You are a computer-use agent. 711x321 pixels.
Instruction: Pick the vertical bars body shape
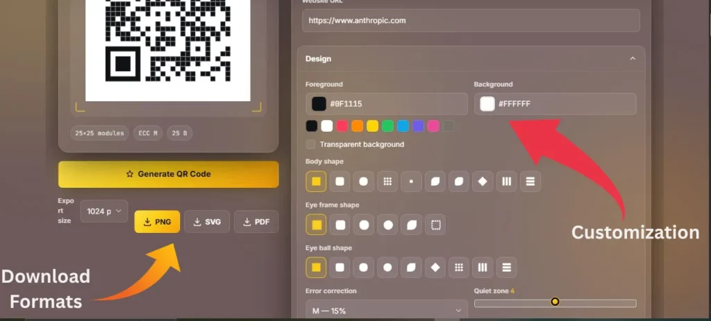pos(506,182)
